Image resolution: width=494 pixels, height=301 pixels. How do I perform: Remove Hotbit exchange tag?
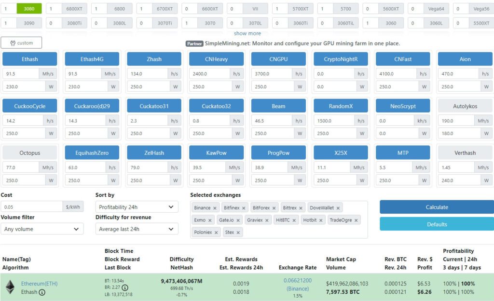click(x=320, y=220)
